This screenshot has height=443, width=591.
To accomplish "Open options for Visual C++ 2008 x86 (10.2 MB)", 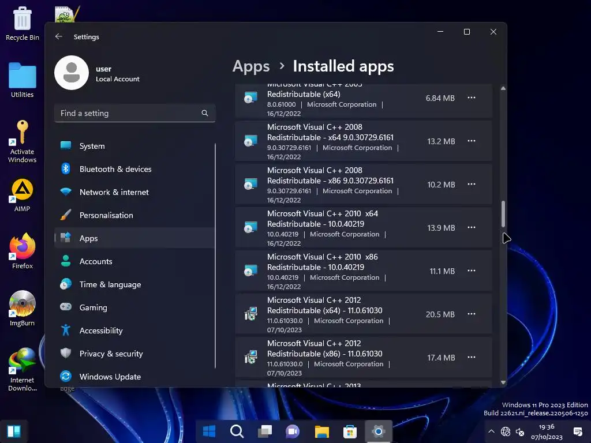I will click(471, 184).
